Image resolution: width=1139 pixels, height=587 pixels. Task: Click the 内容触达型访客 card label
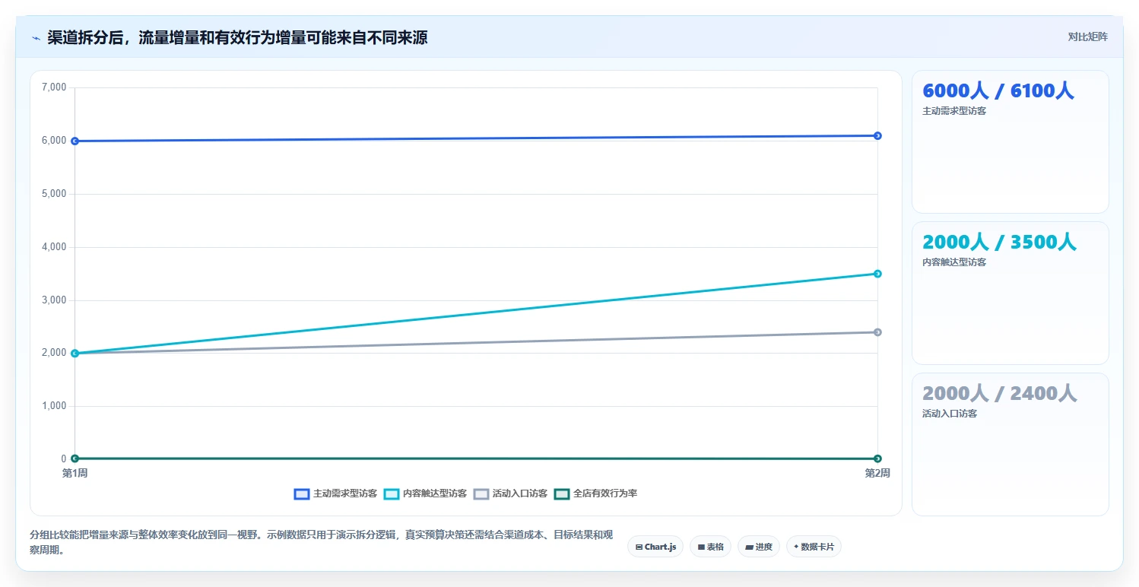(954, 262)
